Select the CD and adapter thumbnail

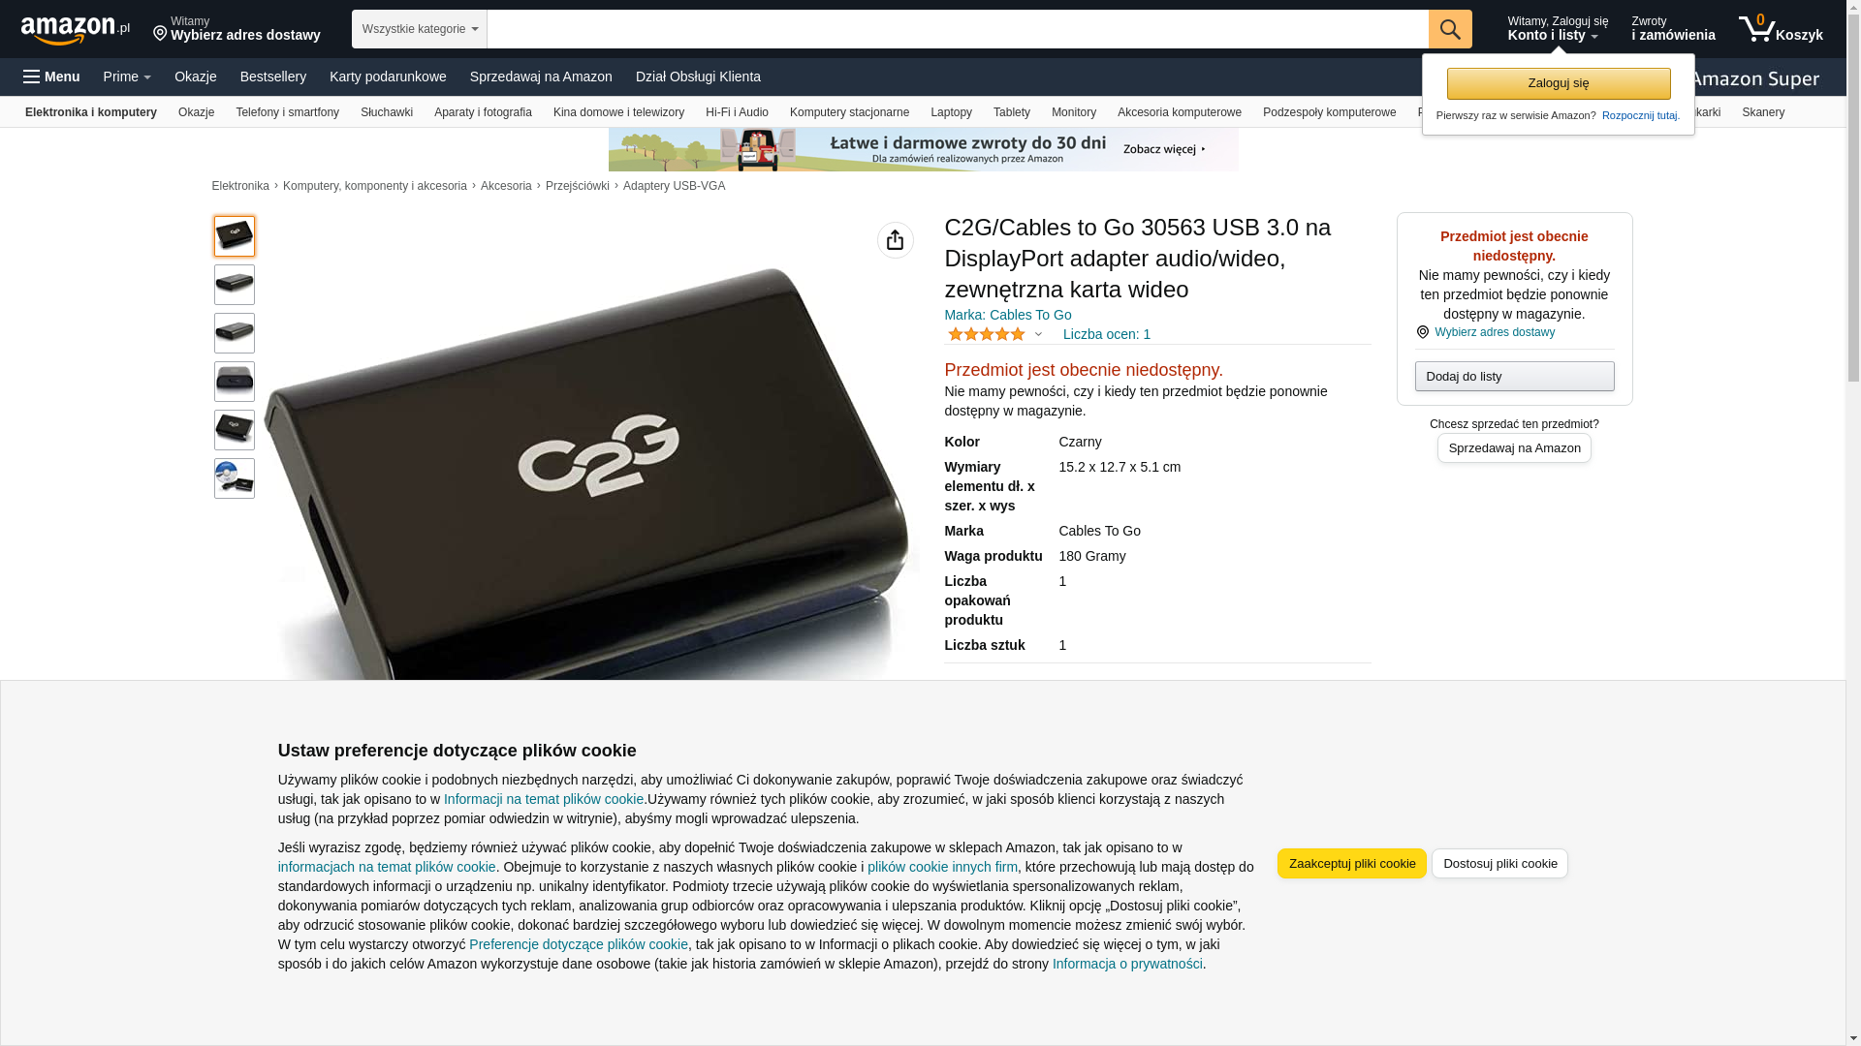coord(235,478)
